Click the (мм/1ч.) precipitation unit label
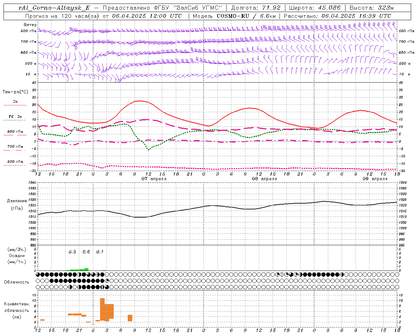The height and width of the screenshot is (333, 416). tap(17, 262)
